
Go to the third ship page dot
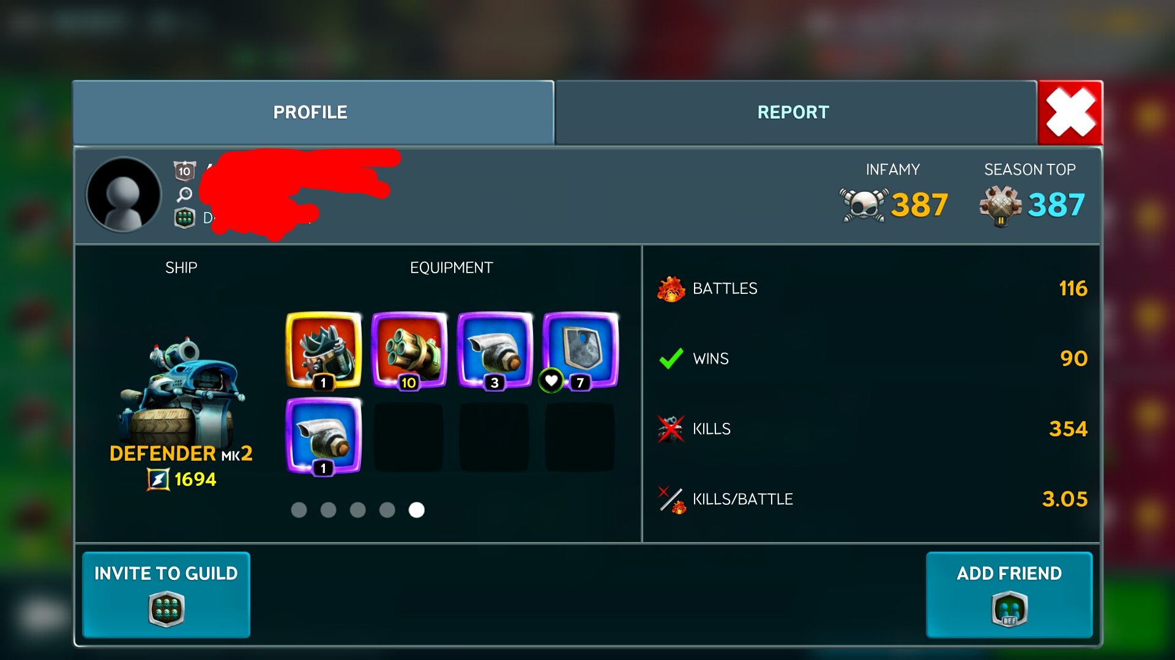(x=357, y=510)
